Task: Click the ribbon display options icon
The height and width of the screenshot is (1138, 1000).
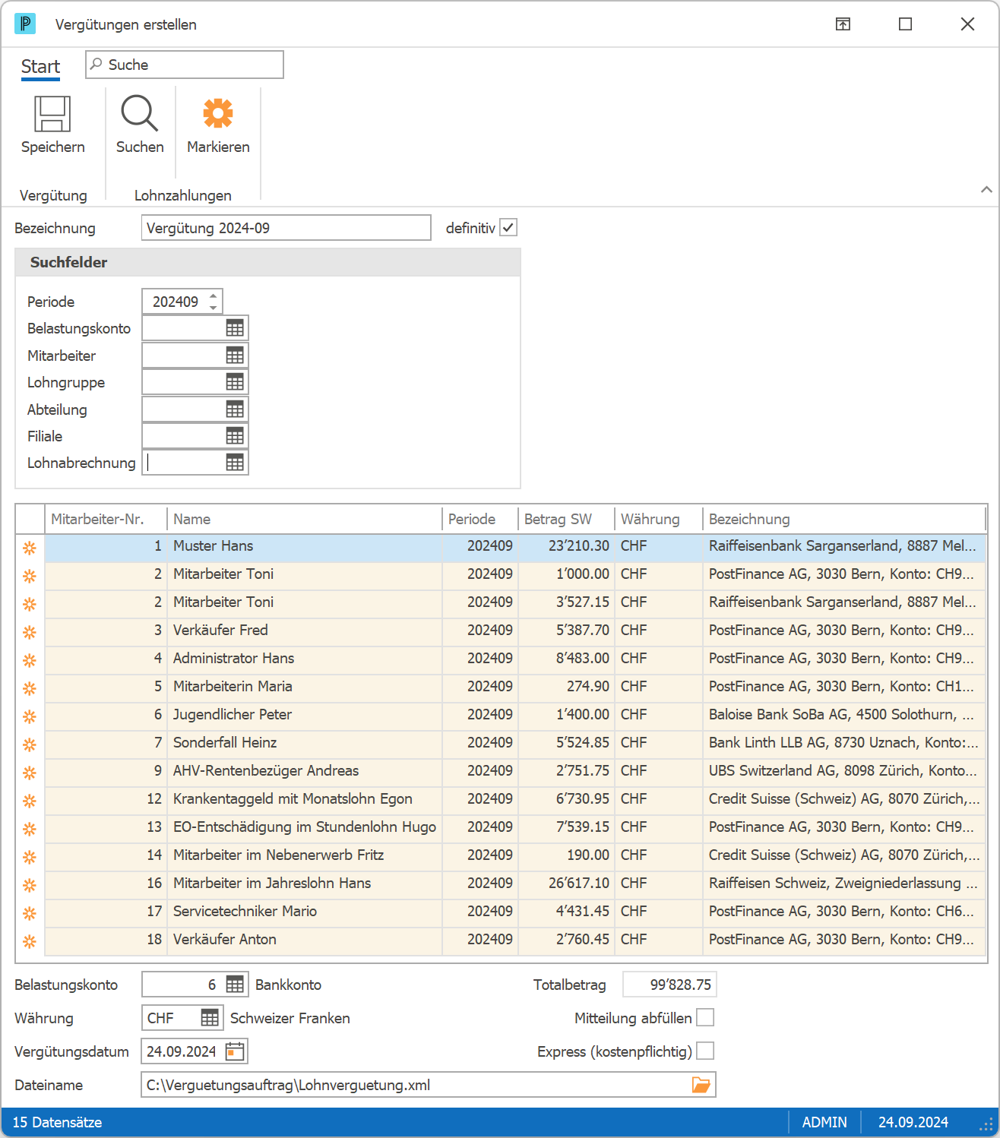Action: coord(843,24)
